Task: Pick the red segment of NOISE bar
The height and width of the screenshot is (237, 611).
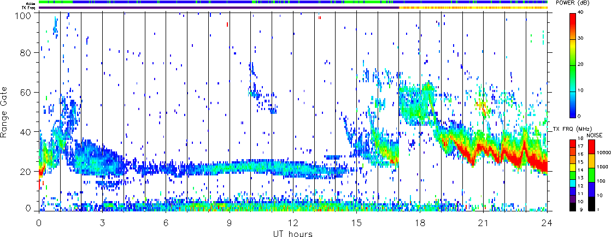Action: click(591, 146)
